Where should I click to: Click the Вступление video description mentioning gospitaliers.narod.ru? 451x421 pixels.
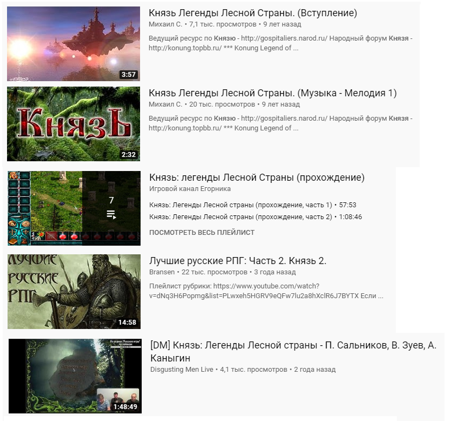tap(281, 43)
